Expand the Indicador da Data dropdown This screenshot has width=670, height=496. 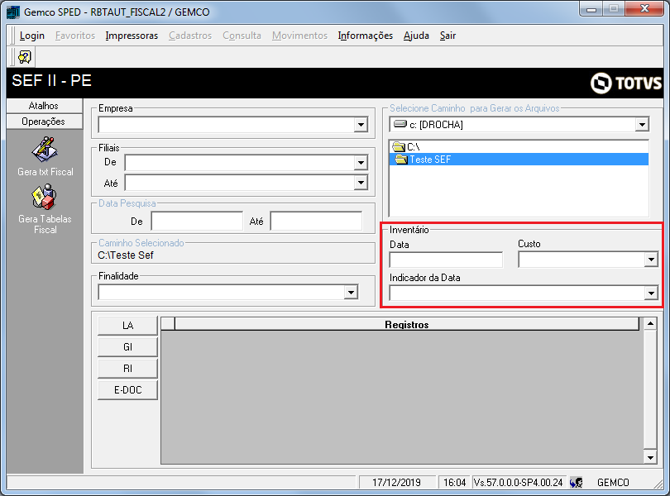pyautogui.click(x=651, y=293)
